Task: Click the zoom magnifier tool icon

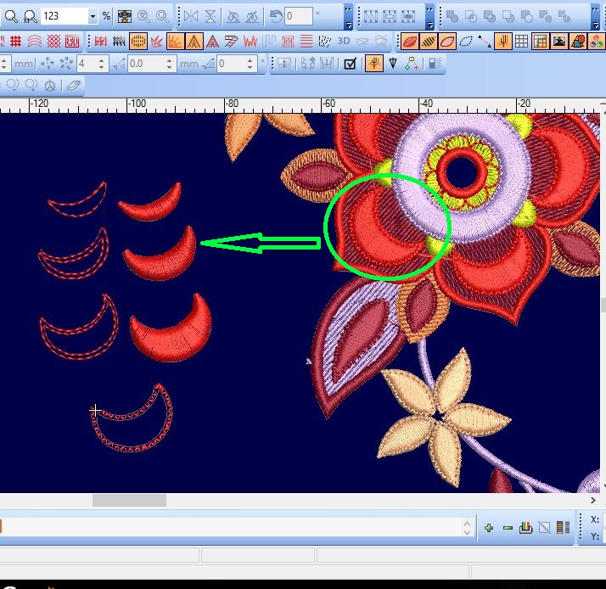Action: 12,16
